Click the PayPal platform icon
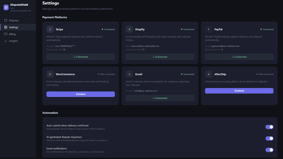This screenshot has width=283, height=159. click(208, 29)
